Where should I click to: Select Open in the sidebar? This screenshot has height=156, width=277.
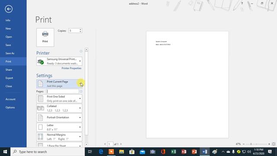(x=9, y=37)
